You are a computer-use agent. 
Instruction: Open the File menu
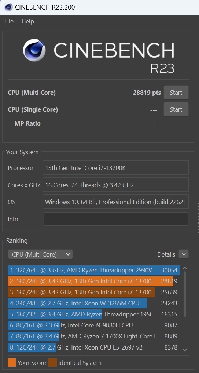(x=9, y=21)
